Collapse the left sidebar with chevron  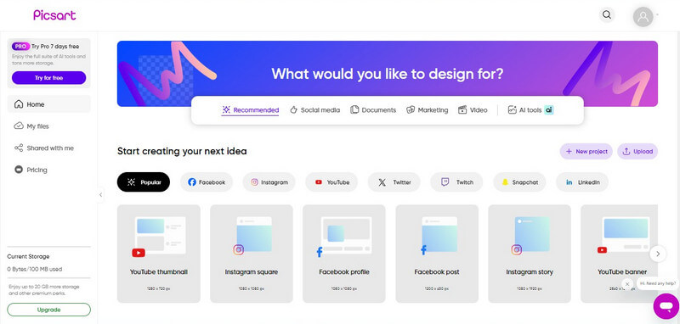point(100,195)
